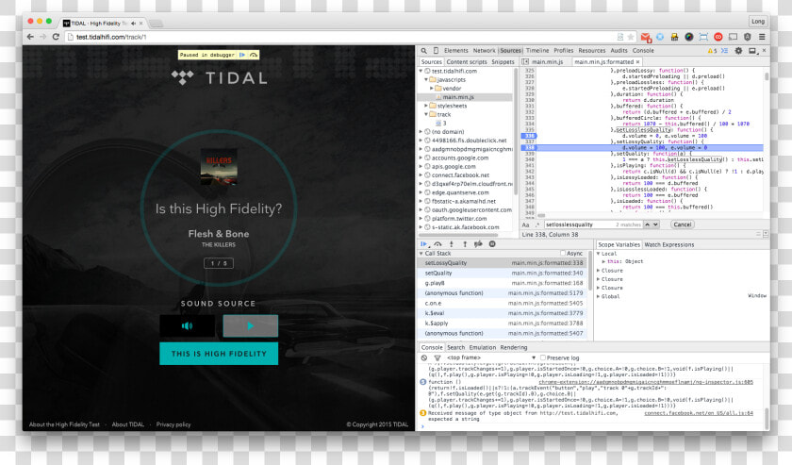The height and width of the screenshot is (465, 792).
Task: Click the DevTools dock side icon
Action: pyautogui.click(x=752, y=51)
